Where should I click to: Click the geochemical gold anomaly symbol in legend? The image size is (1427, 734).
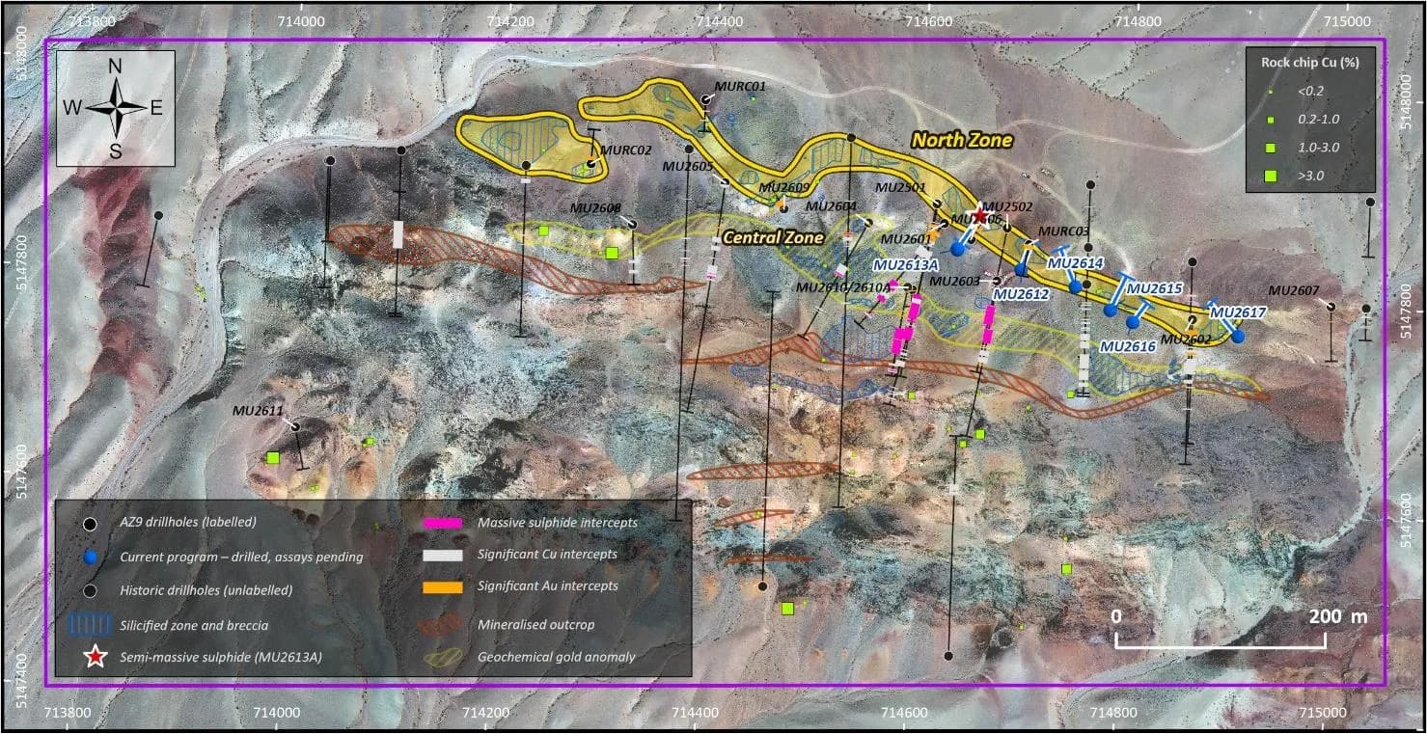443,658
